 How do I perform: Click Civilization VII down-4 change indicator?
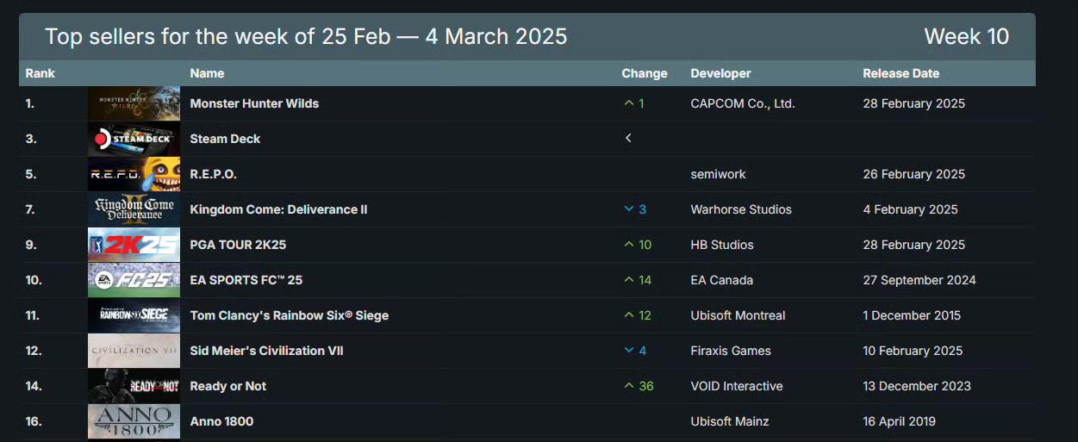pyautogui.click(x=634, y=351)
